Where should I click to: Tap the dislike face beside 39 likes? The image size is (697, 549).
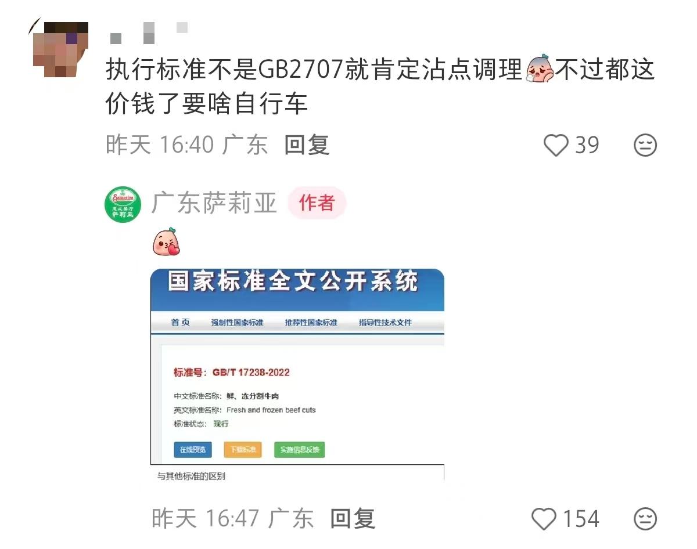(645, 145)
